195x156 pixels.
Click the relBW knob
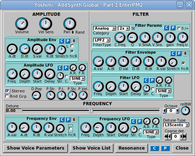tap(185, 111)
